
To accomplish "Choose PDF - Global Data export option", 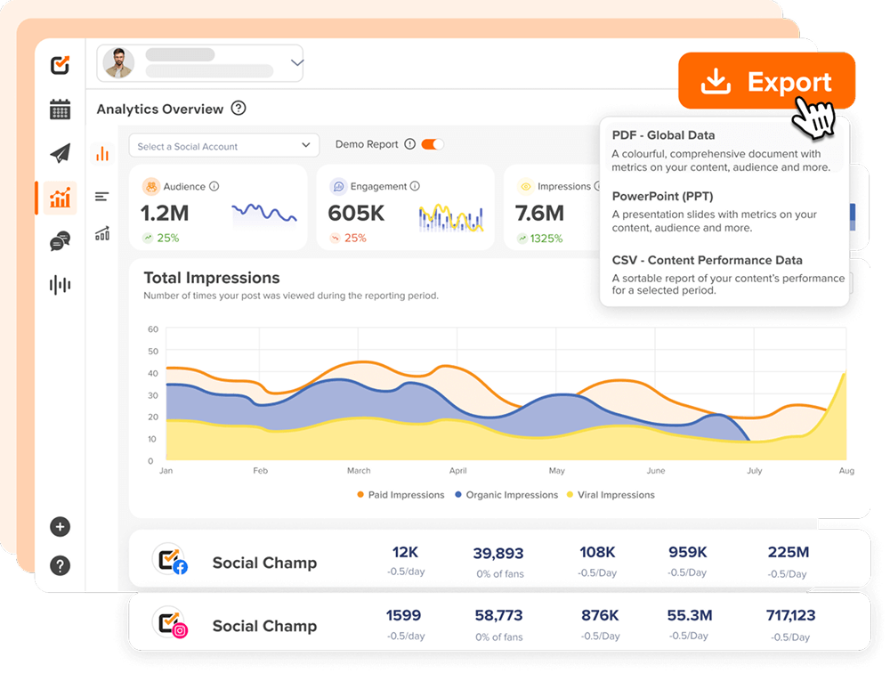I will pos(666,134).
